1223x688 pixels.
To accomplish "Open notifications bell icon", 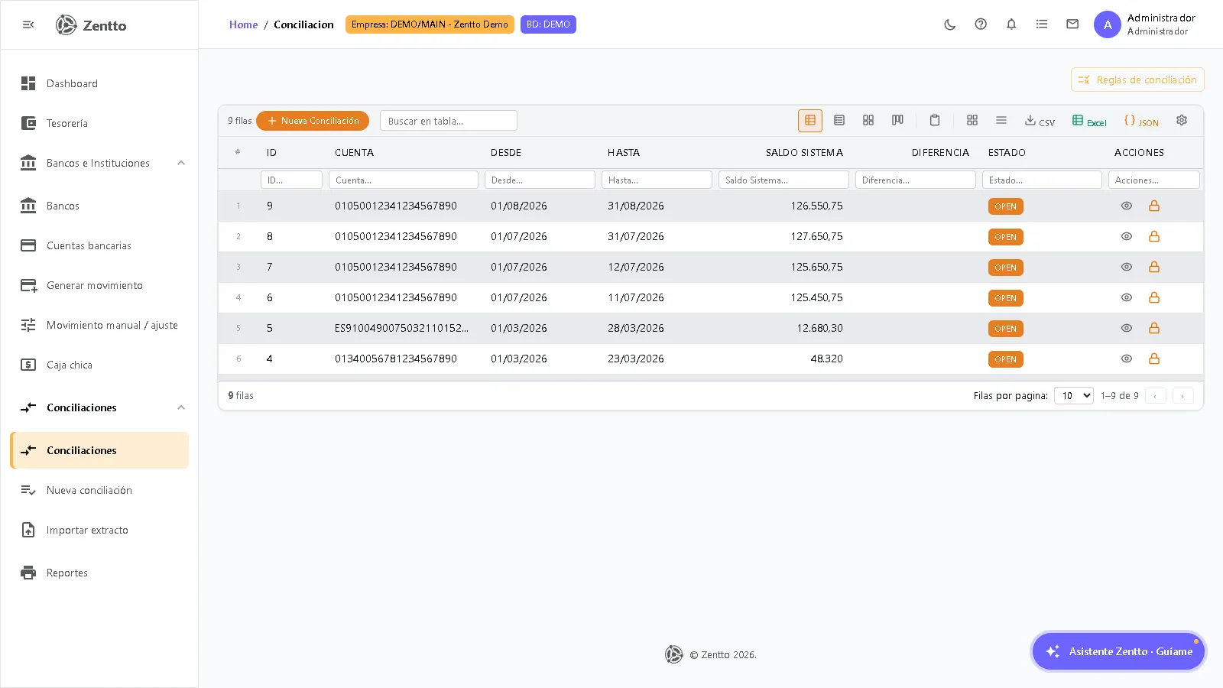I will point(1011,24).
